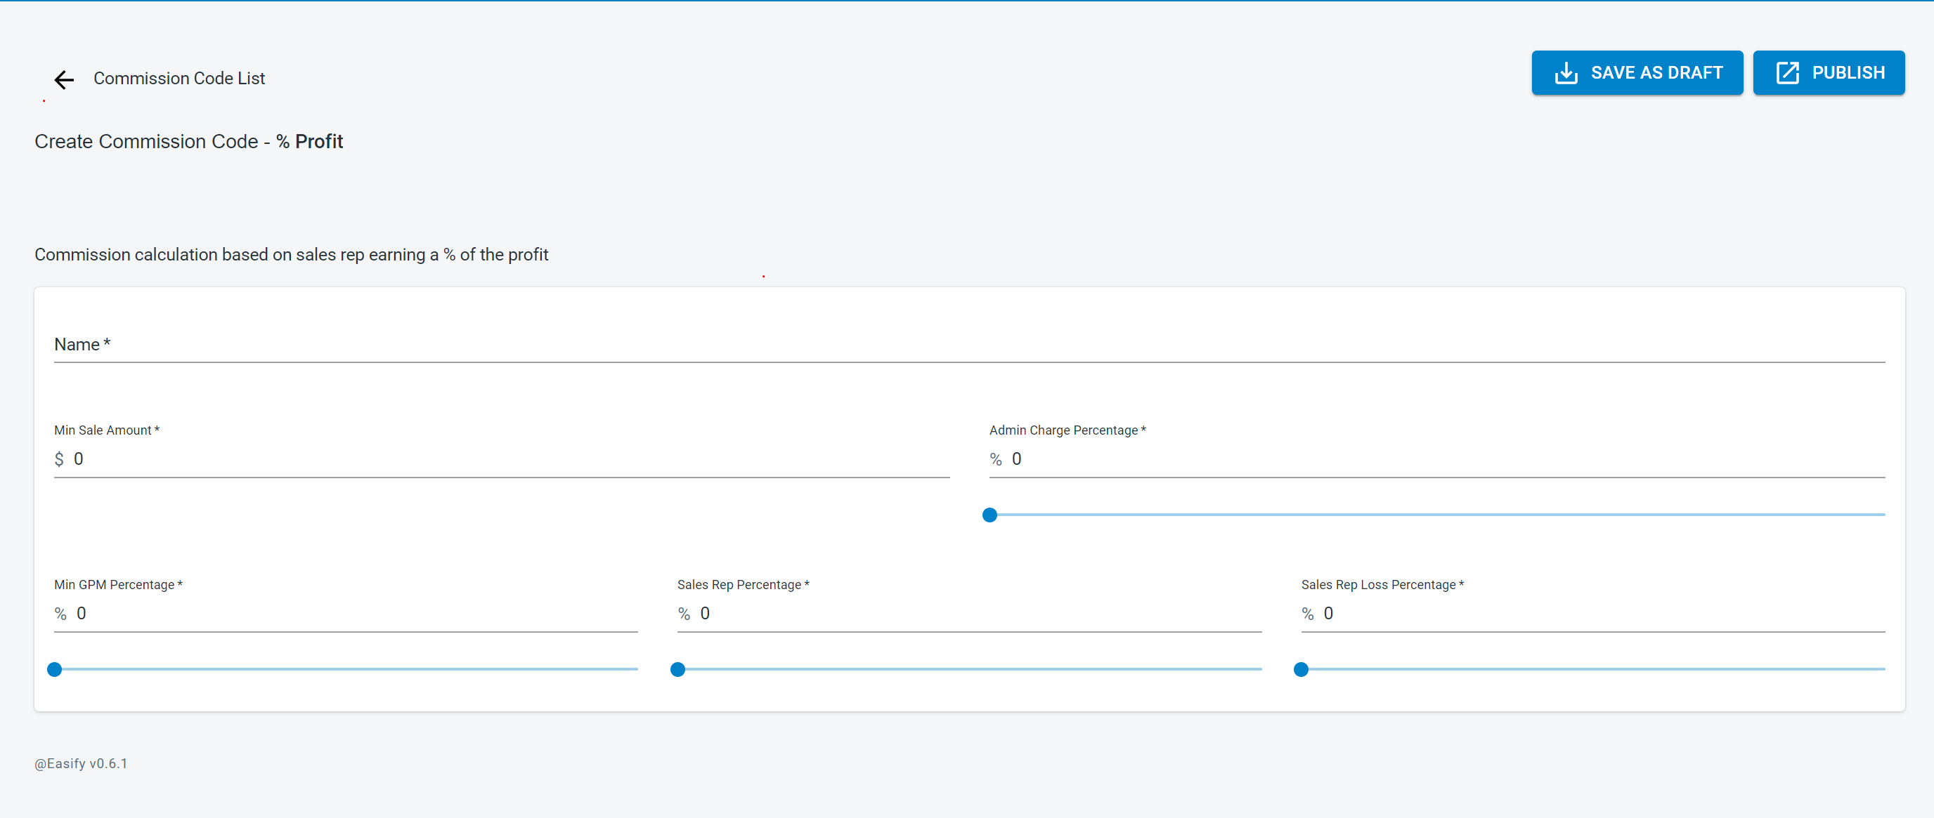Click the Sales Rep Percentage input

click(969, 613)
